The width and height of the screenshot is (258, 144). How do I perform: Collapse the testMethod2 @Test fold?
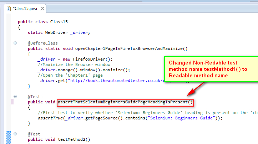coord(15,134)
